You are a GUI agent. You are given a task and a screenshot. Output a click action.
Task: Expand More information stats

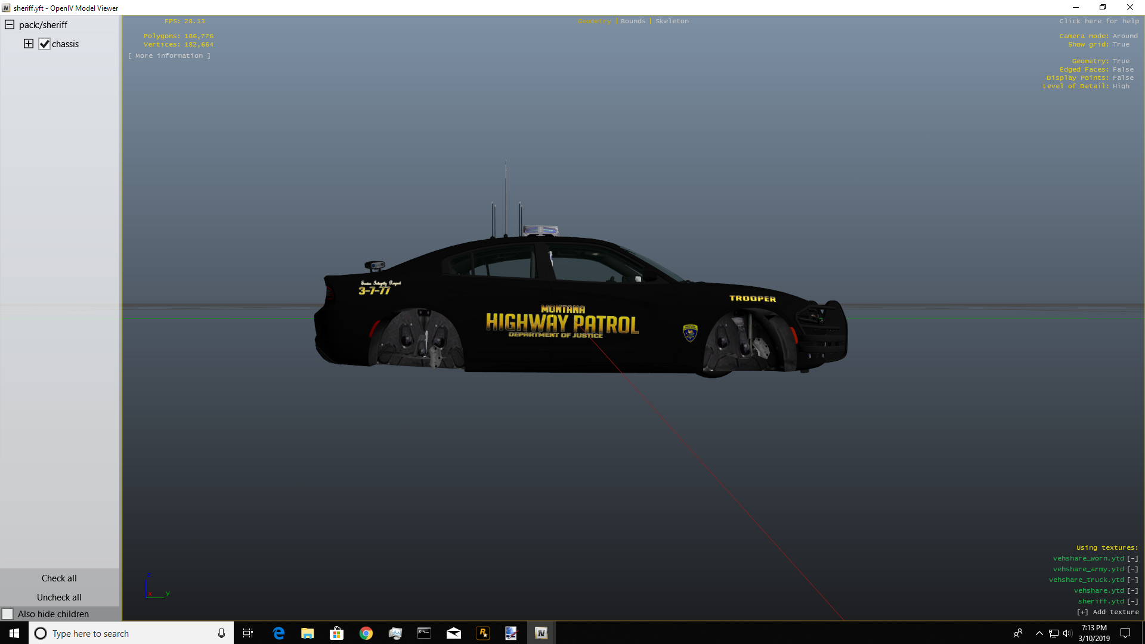click(169, 55)
